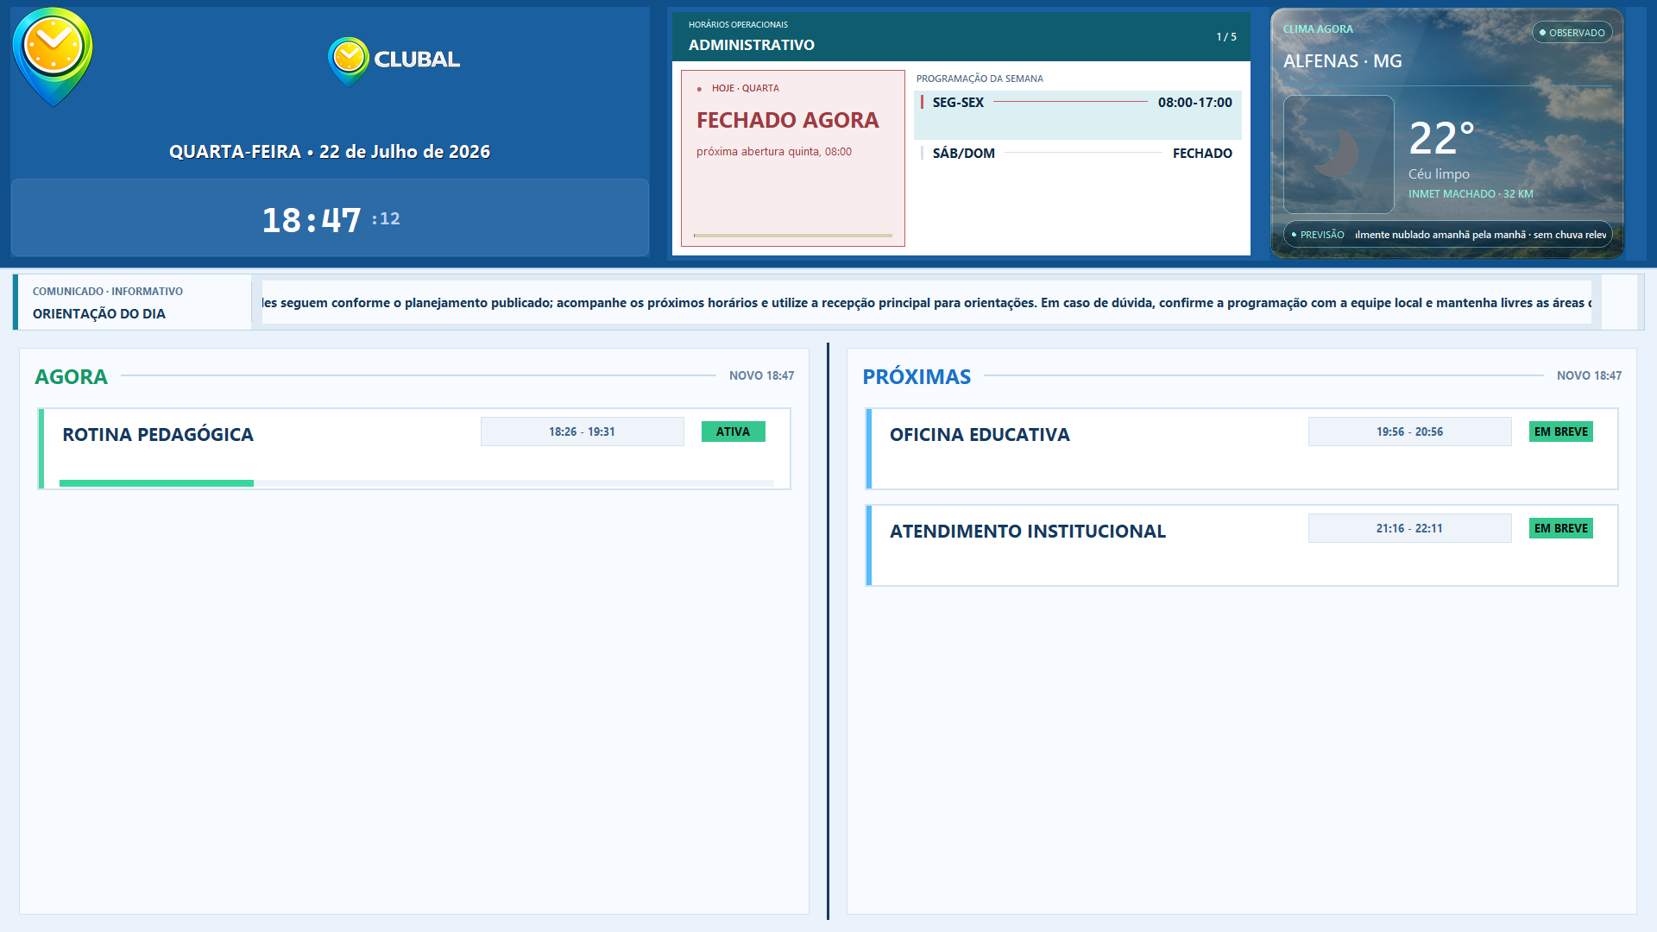Click the CLUBAL brand name text

point(417,60)
